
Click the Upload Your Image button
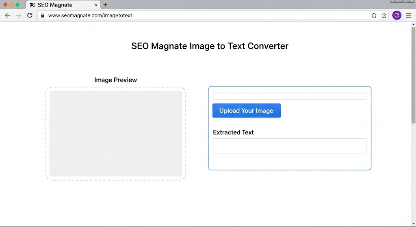pos(247,110)
